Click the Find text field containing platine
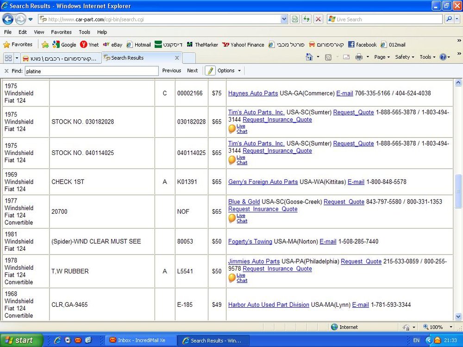463x347 pixels. click(92, 71)
